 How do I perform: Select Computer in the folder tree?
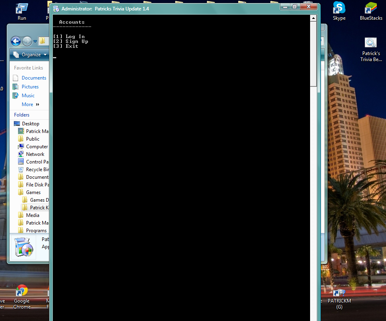point(37,147)
